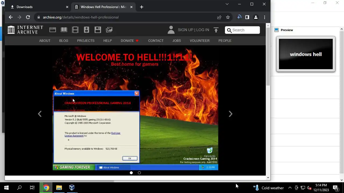Open the ABOUT menu item

pos(45,41)
